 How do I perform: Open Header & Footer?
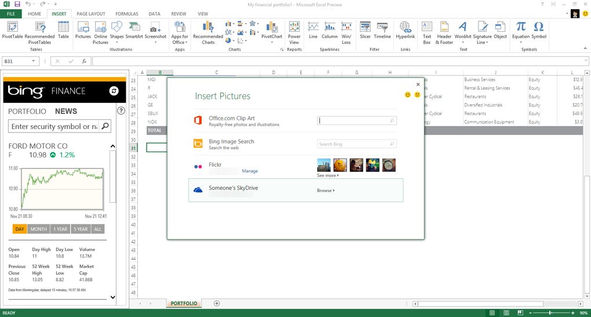[x=444, y=33]
